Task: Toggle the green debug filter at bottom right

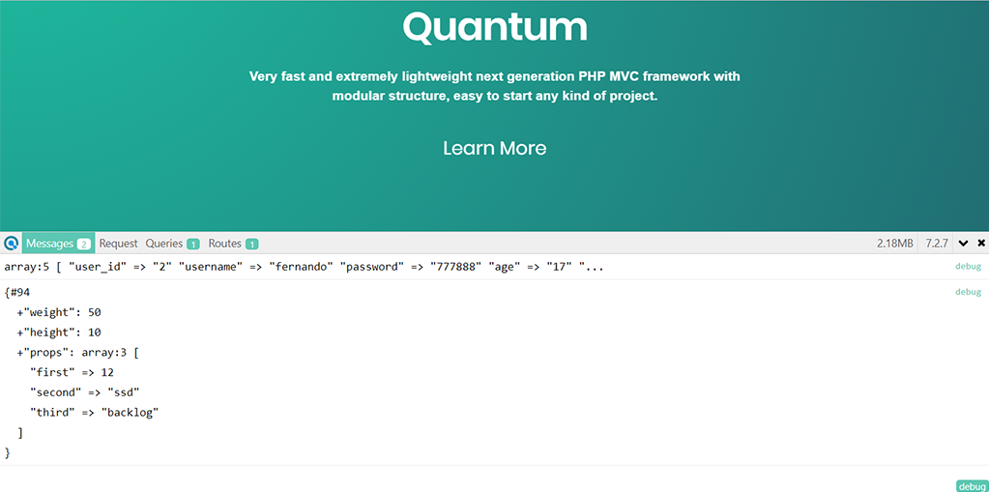Action: (971, 486)
